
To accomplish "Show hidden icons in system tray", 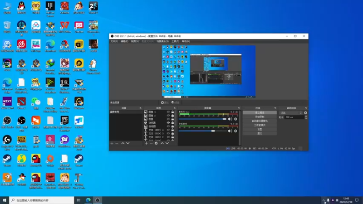I will pyautogui.click(x=324, y=200).
